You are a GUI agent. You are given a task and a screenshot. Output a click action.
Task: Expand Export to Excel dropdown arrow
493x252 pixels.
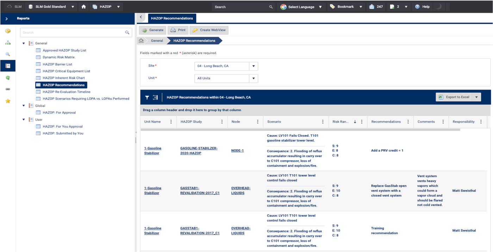(476, 97)
